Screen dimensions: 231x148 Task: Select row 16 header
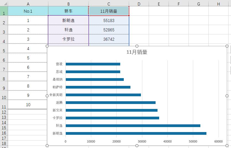click(4, 133)
